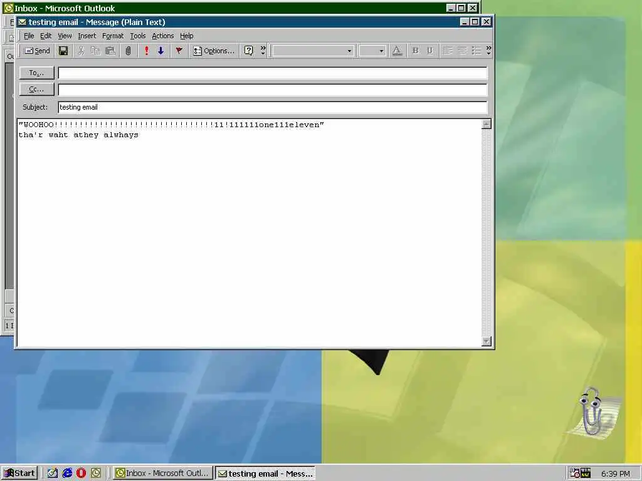Open the Windows Start menu

[19, 473]
